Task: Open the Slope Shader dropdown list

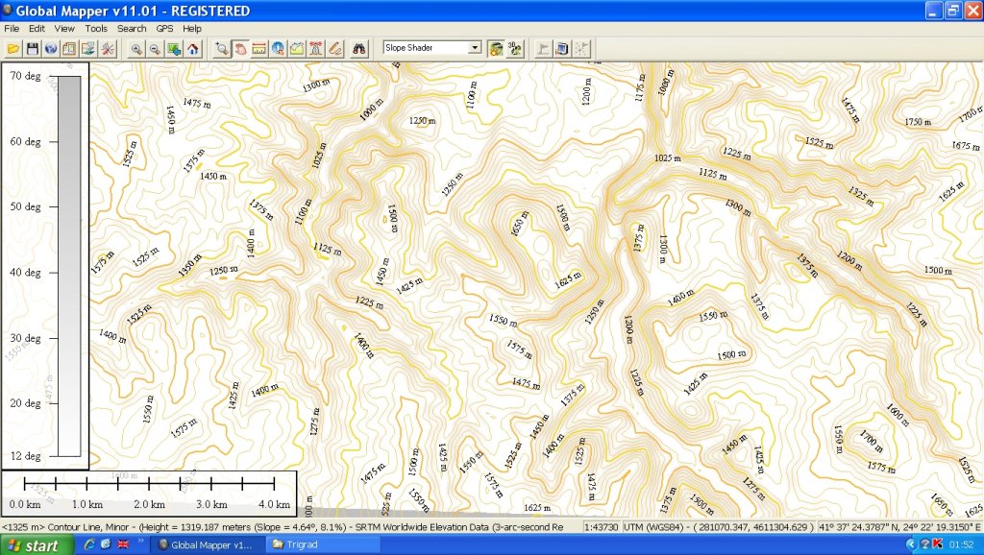Action: (475, 48)
